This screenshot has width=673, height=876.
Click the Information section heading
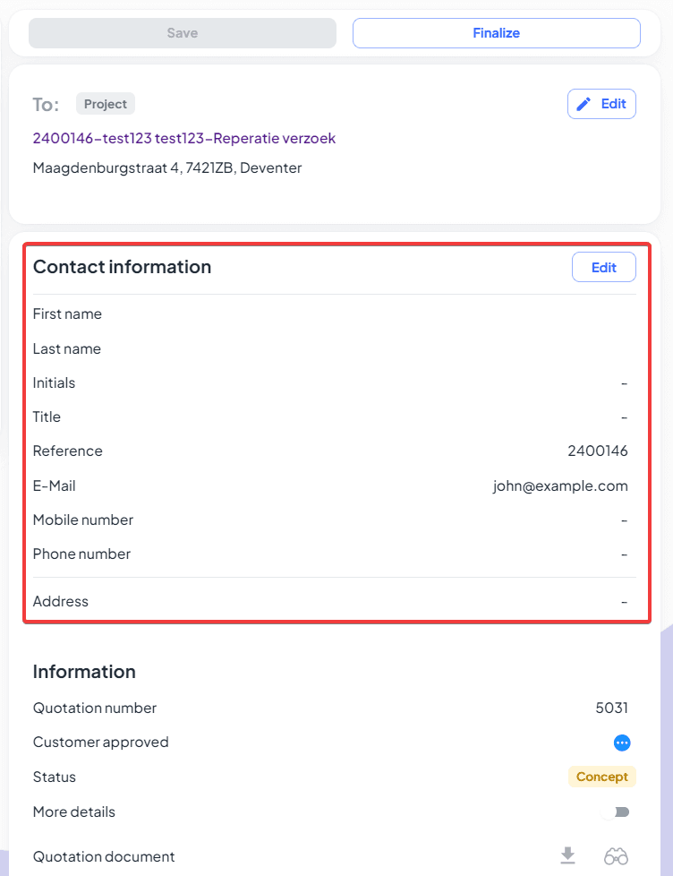coord(84,672)
